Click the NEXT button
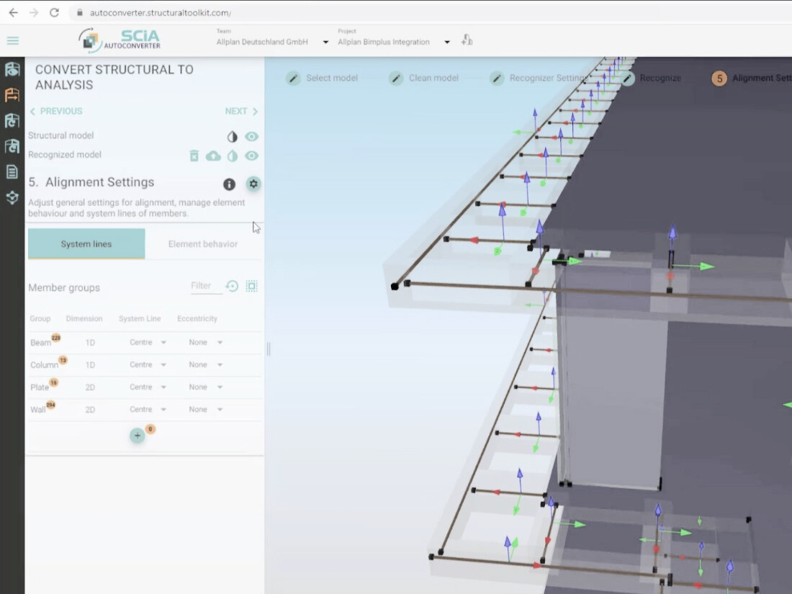The image size is (792, 594). coord(240,111)
